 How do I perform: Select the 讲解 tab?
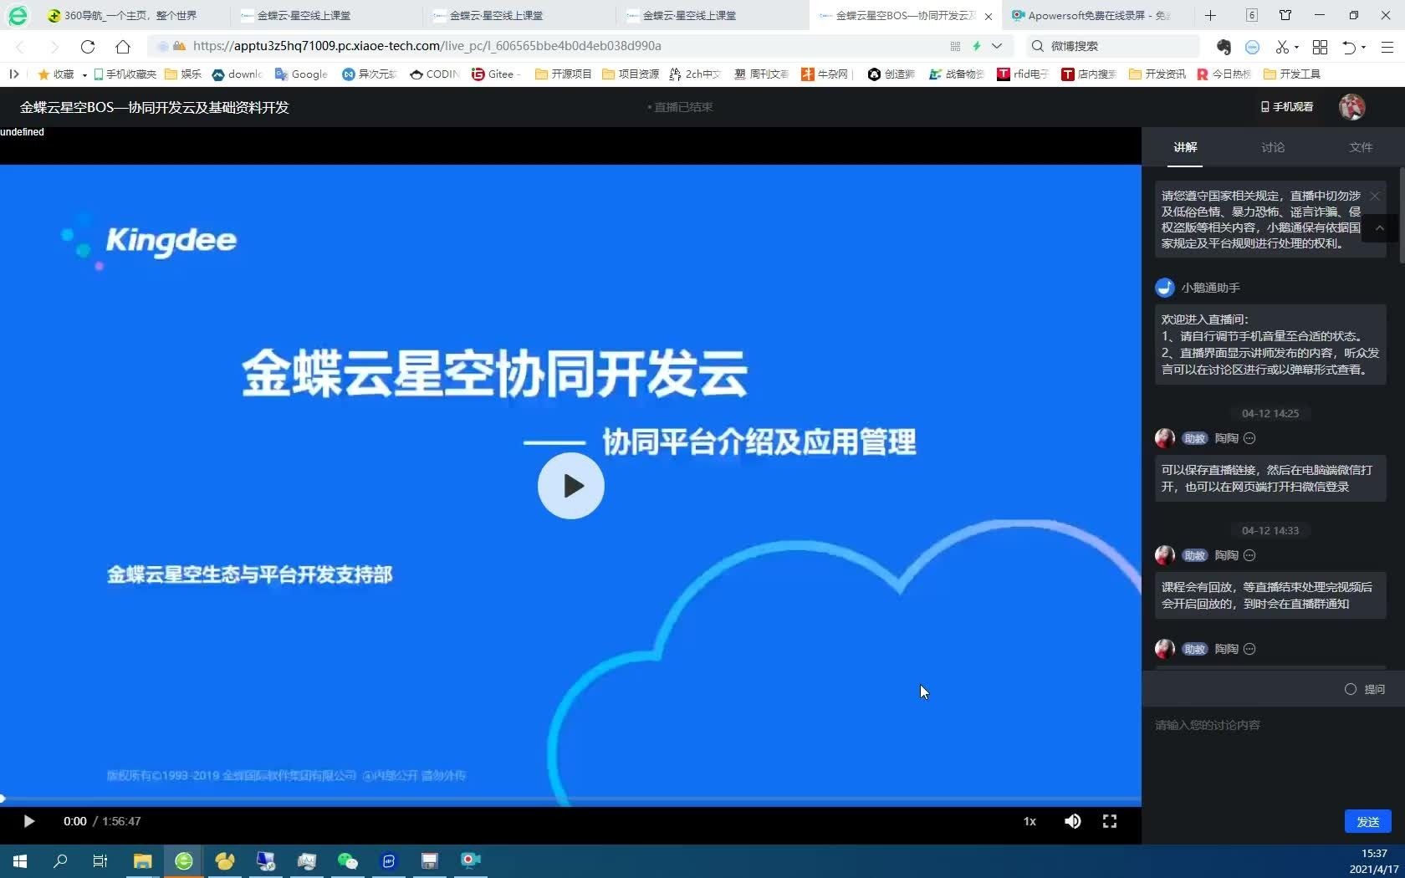click(x=1185, y=147)
